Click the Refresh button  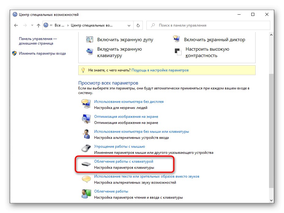(138, 25)
